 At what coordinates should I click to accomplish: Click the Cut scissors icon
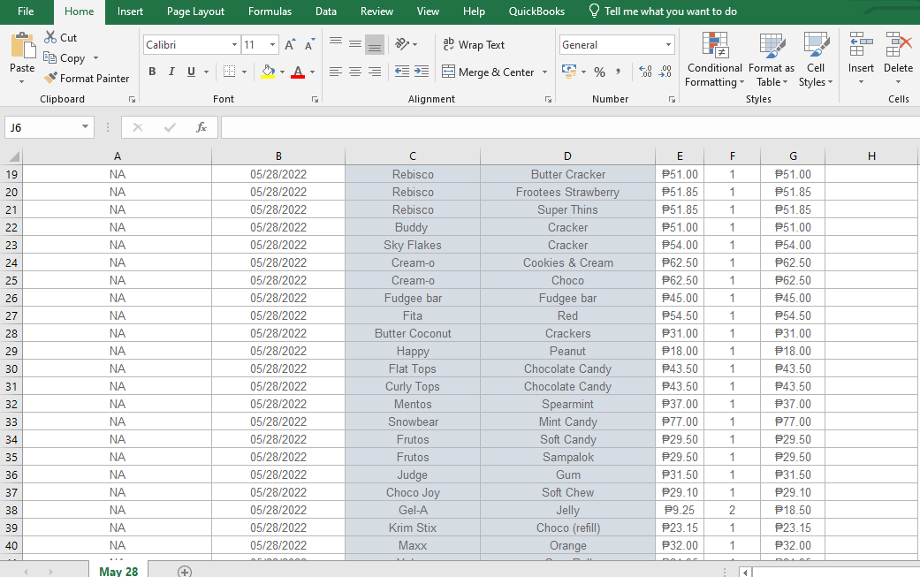coord(50,37)
